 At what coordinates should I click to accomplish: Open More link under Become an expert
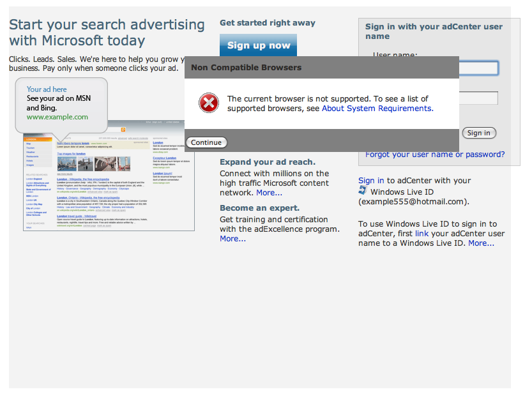[232, 239]
